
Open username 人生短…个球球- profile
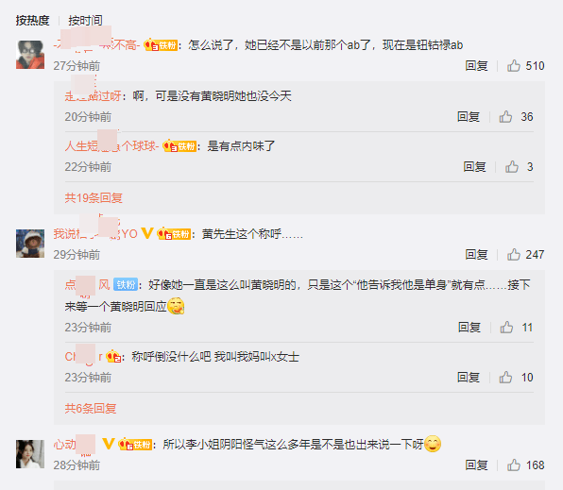(x=111, y=145)
